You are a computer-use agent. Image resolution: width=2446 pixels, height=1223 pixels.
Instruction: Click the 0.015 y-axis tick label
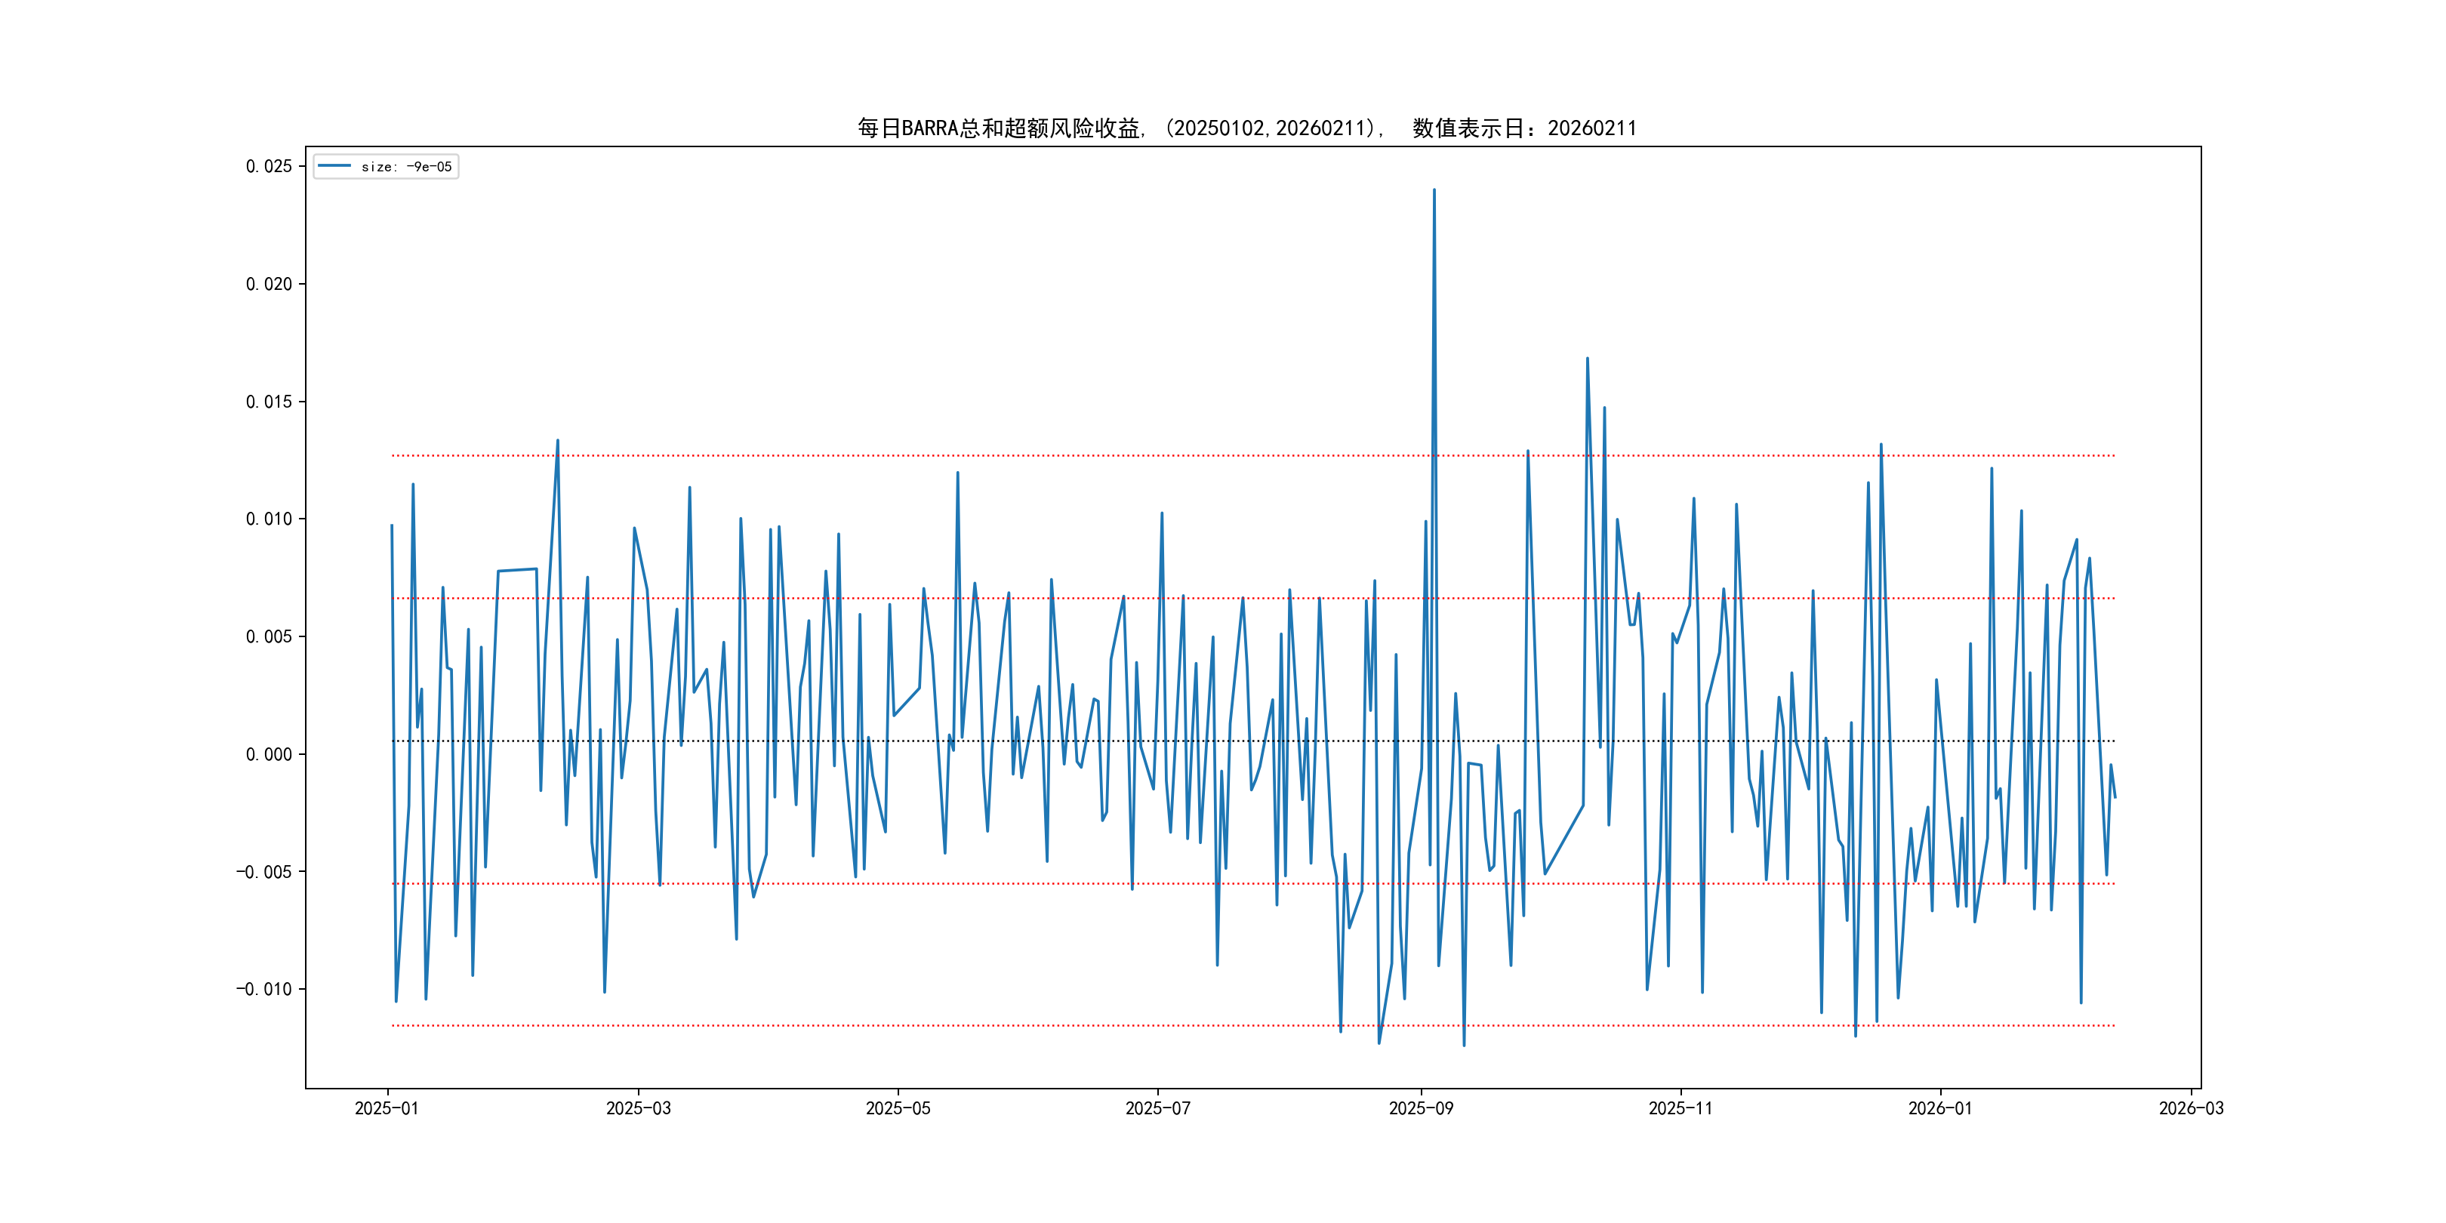[x=269, y=402]
